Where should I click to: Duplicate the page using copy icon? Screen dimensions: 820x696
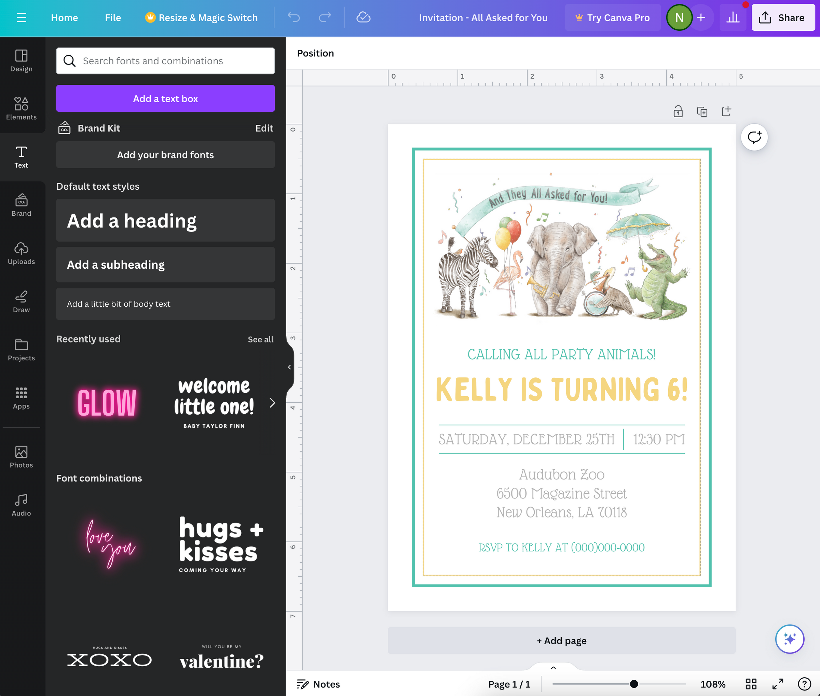(702, 112)
